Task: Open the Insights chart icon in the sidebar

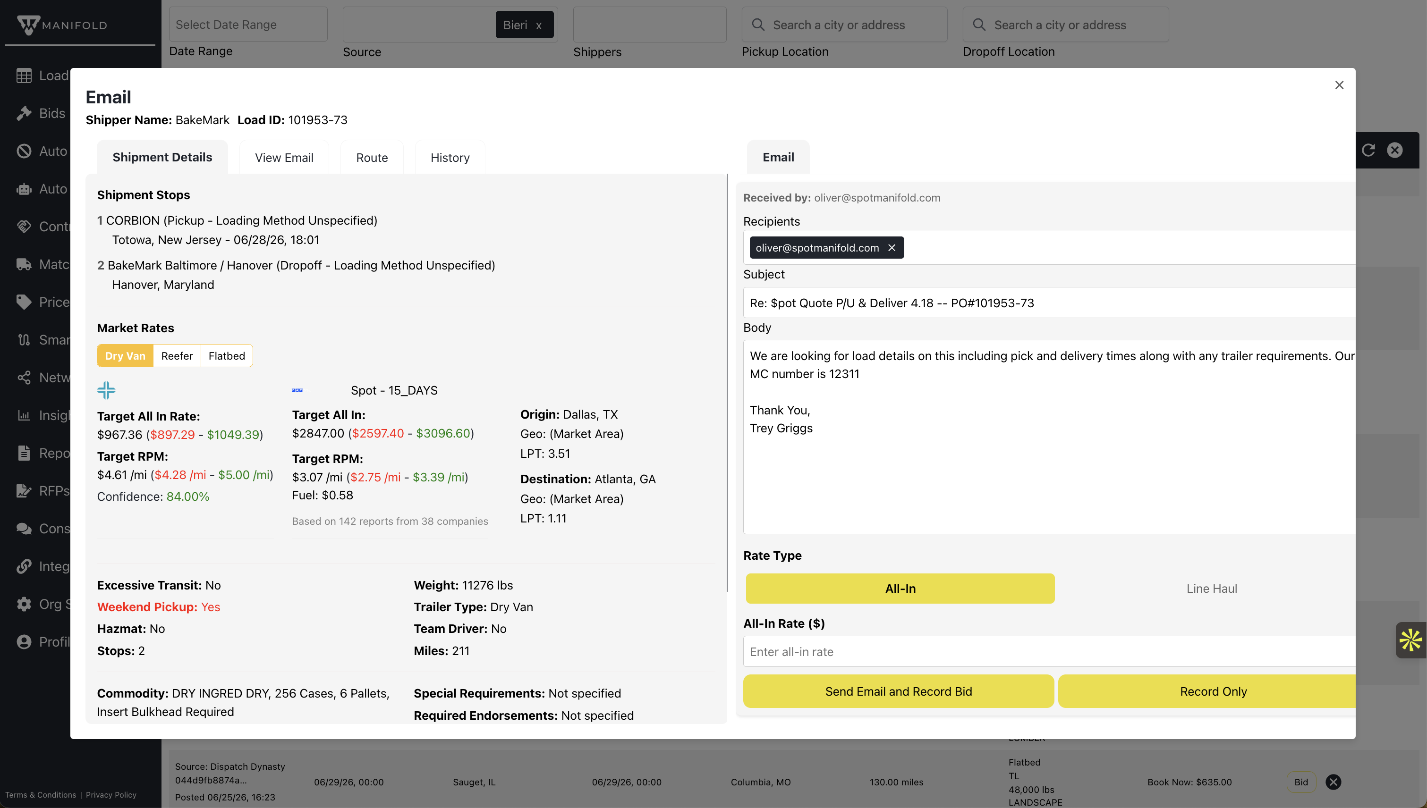Action: [x=24, y=415]
